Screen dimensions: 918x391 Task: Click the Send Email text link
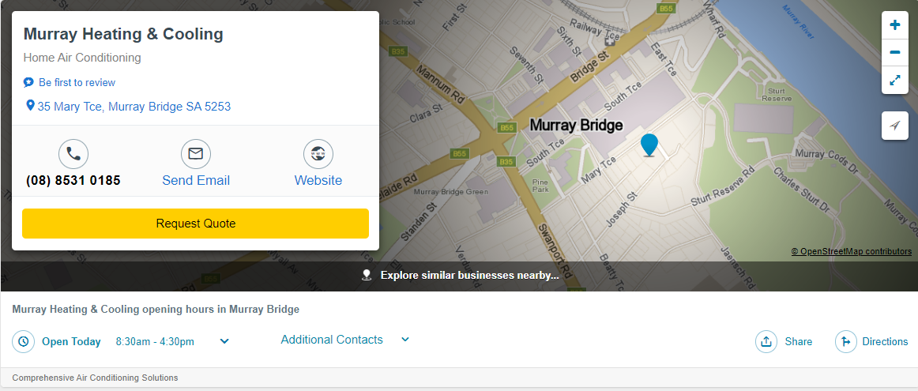196,181
